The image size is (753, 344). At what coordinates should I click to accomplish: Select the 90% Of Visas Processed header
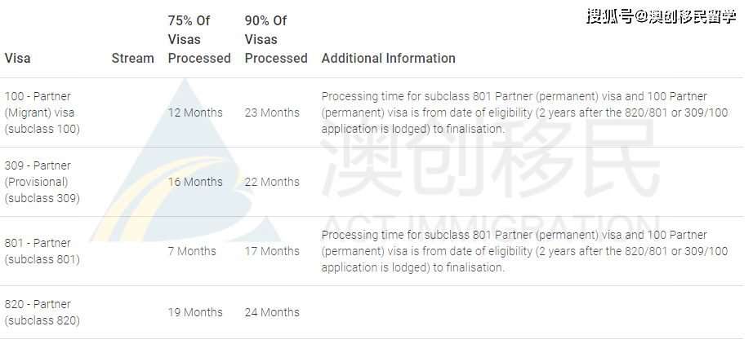click(276, 39)
